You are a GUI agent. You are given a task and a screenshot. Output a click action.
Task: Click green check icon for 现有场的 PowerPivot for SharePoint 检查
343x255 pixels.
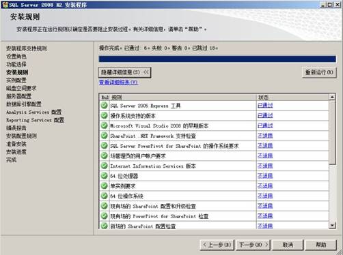coord(105,216)
